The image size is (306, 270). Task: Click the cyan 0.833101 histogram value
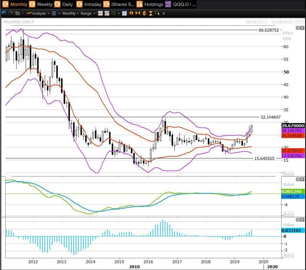(x=293, y=230)
